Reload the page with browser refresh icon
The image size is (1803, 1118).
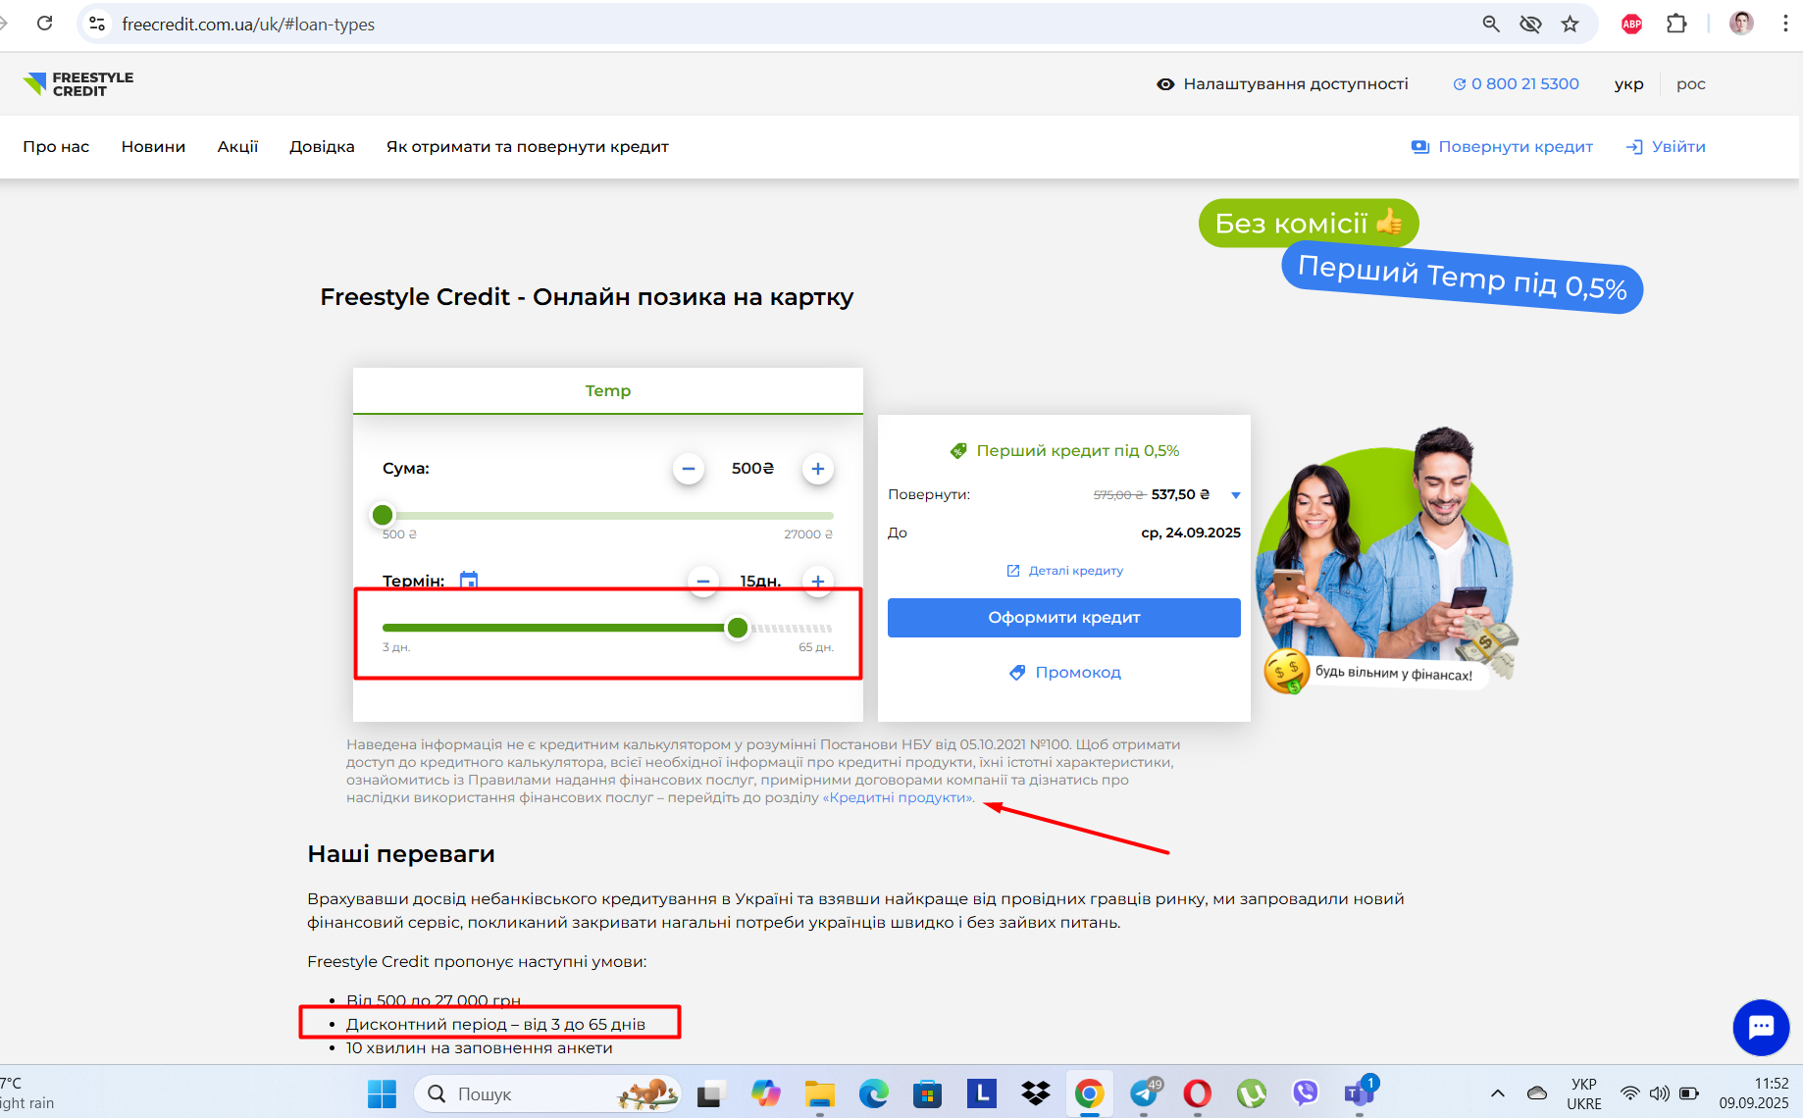click(x=44, y=24)
